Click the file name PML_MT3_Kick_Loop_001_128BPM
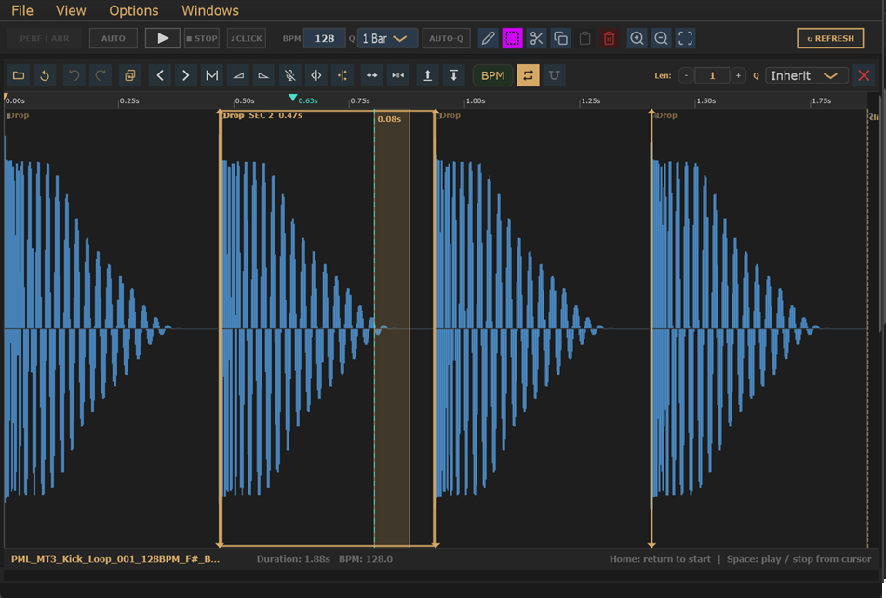 [115, 559]
